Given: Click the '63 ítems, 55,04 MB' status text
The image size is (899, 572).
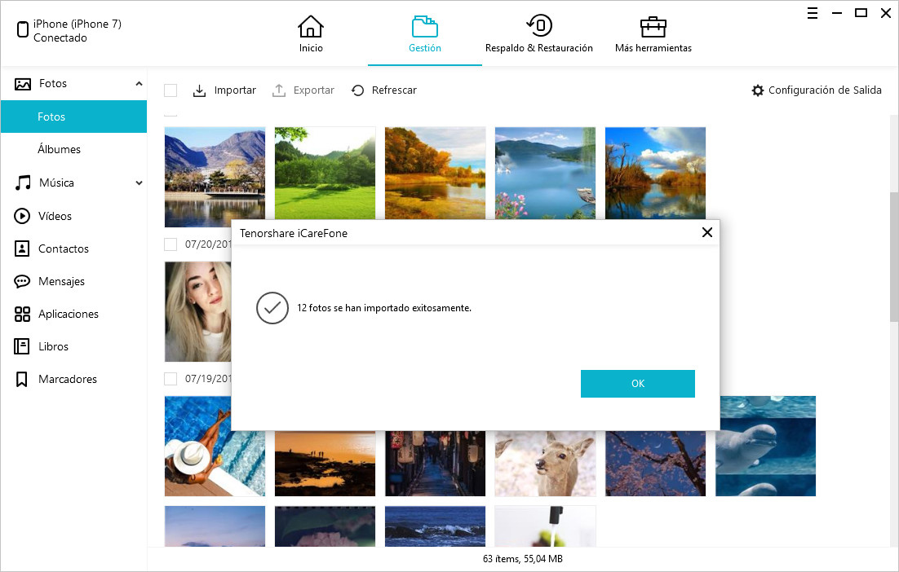Looking at the screenshot, I should coord(523,559).
